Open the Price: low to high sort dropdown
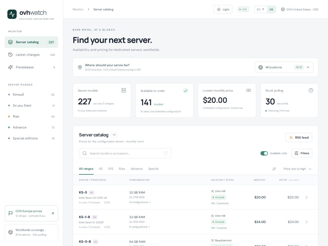 click(297, 169)
